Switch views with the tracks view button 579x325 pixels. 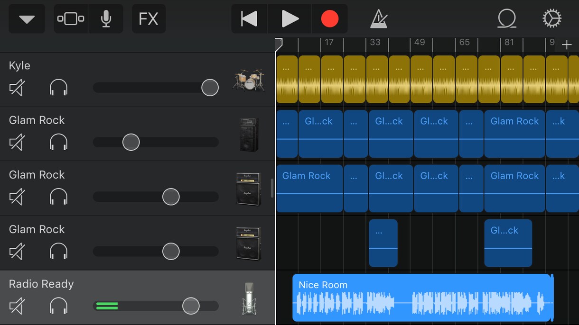pyautogui.click(x=71, y=19)
